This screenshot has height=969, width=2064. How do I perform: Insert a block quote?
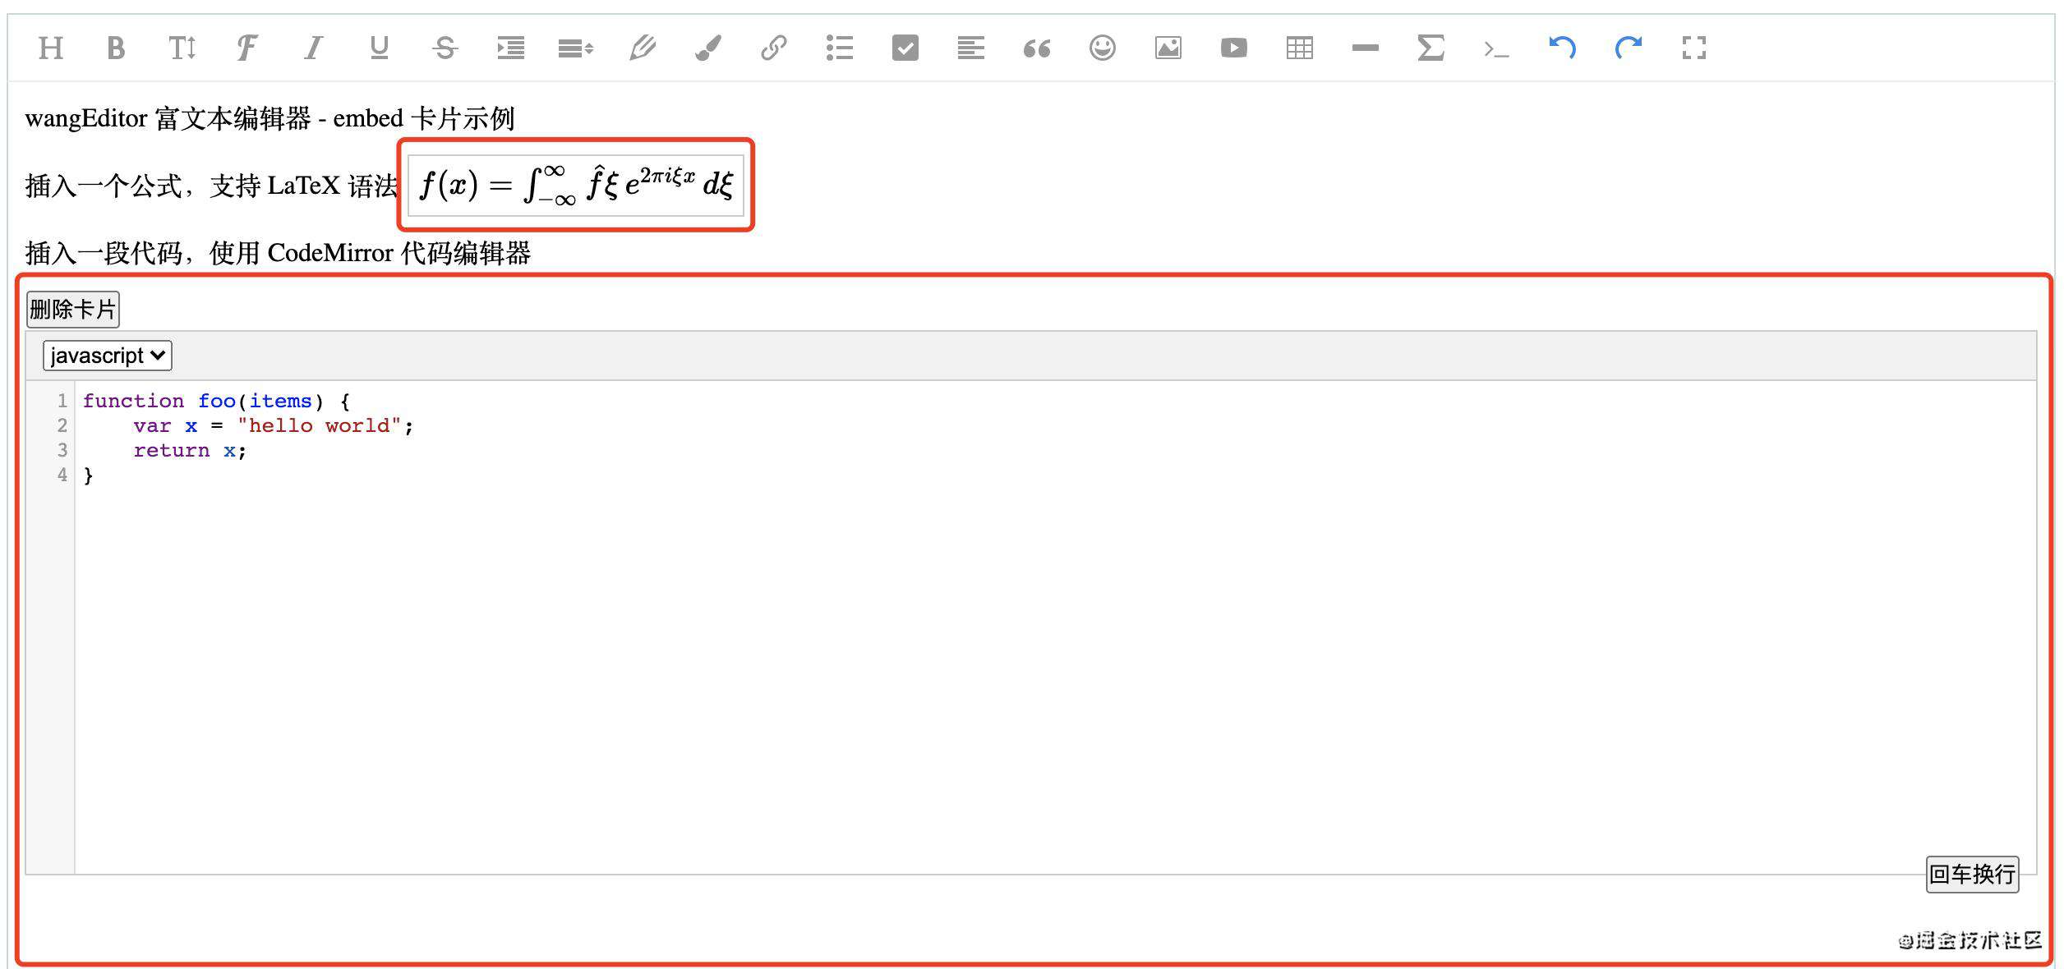pos(1036,48)
